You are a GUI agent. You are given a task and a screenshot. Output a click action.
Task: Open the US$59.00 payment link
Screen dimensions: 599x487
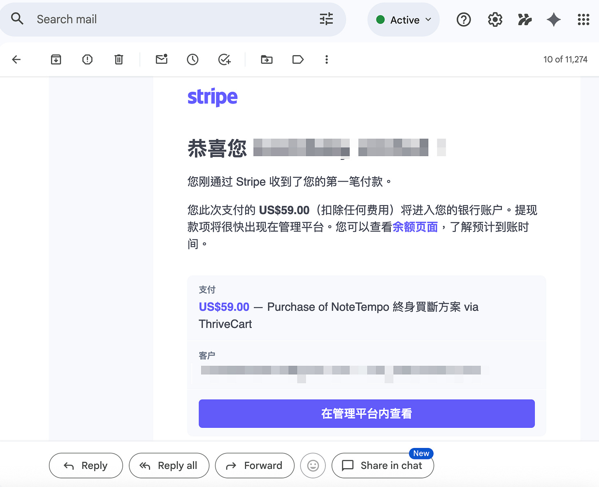[224, 307]
